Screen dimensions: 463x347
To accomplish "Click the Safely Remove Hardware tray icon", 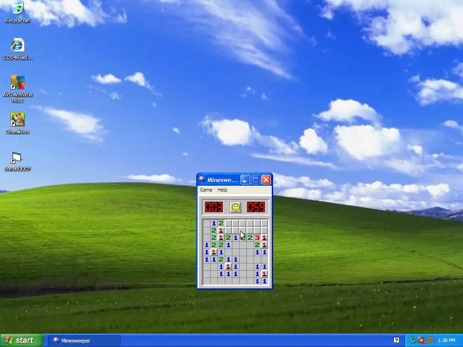I will click(x=412, y=340).
